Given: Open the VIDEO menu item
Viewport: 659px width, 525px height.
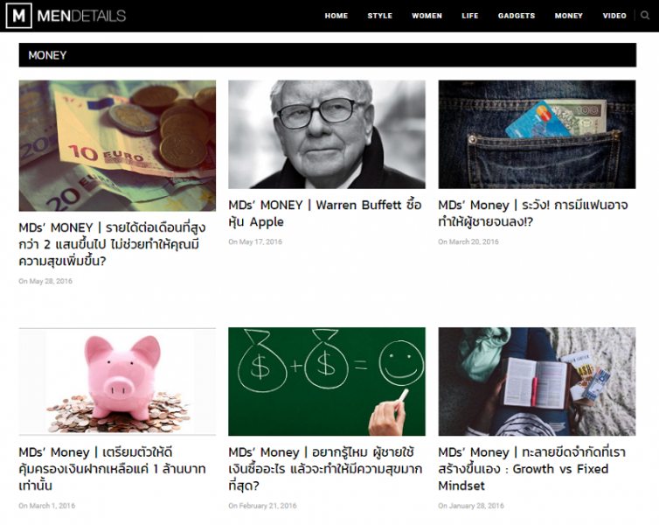Looking at the screenshot, I should point(614,16).
